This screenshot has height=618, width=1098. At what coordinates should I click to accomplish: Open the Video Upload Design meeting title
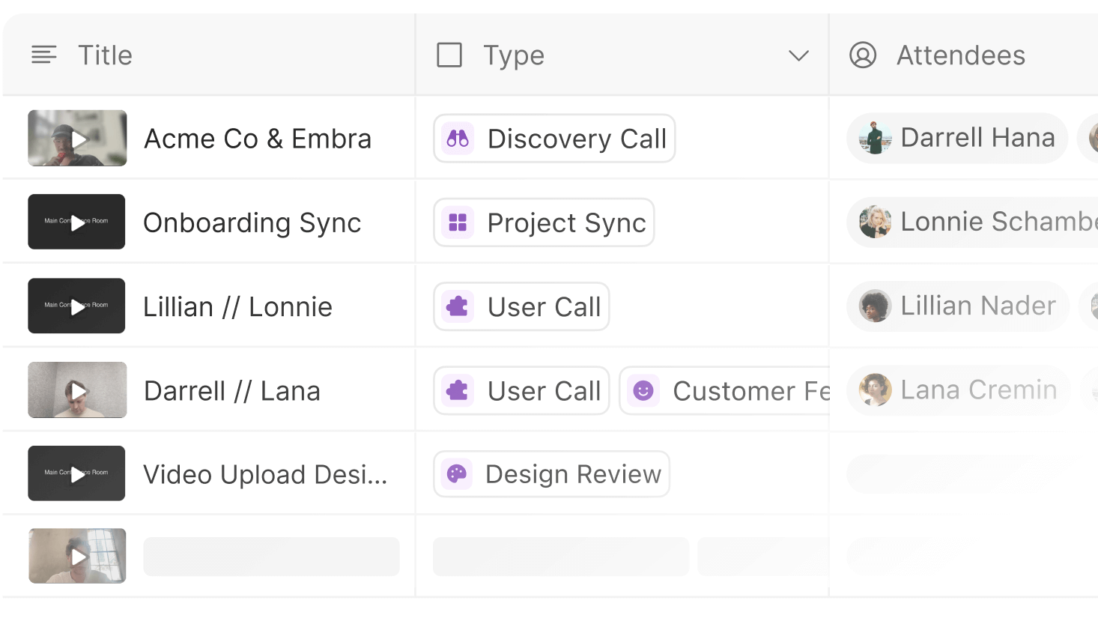[265, 474]
